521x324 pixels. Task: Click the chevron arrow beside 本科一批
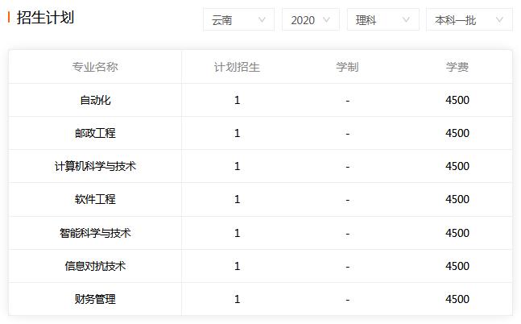point(499,20)
